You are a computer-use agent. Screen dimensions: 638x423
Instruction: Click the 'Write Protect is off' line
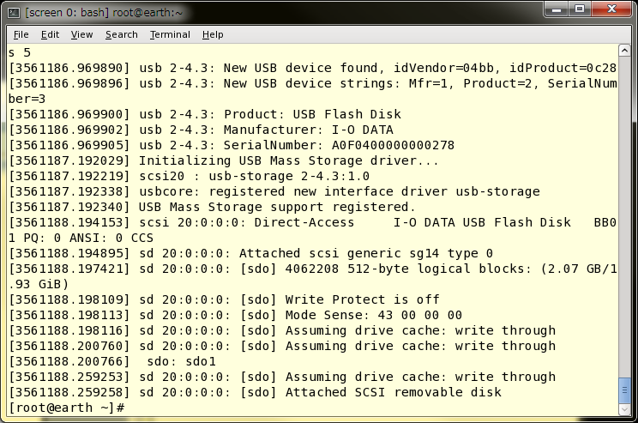click(x=224, y=299)
